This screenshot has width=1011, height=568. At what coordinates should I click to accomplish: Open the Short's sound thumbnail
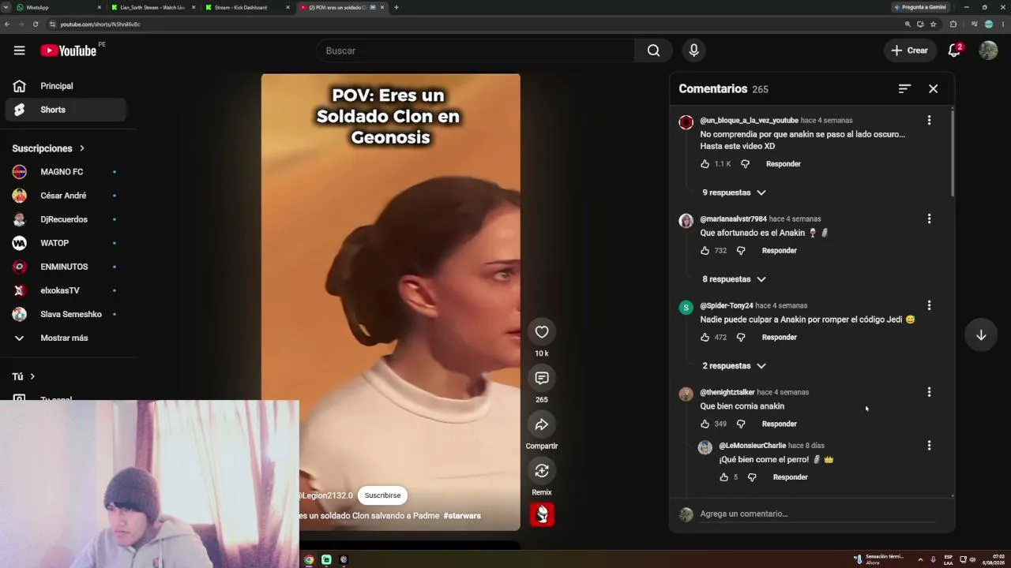(x=542, y=514)
